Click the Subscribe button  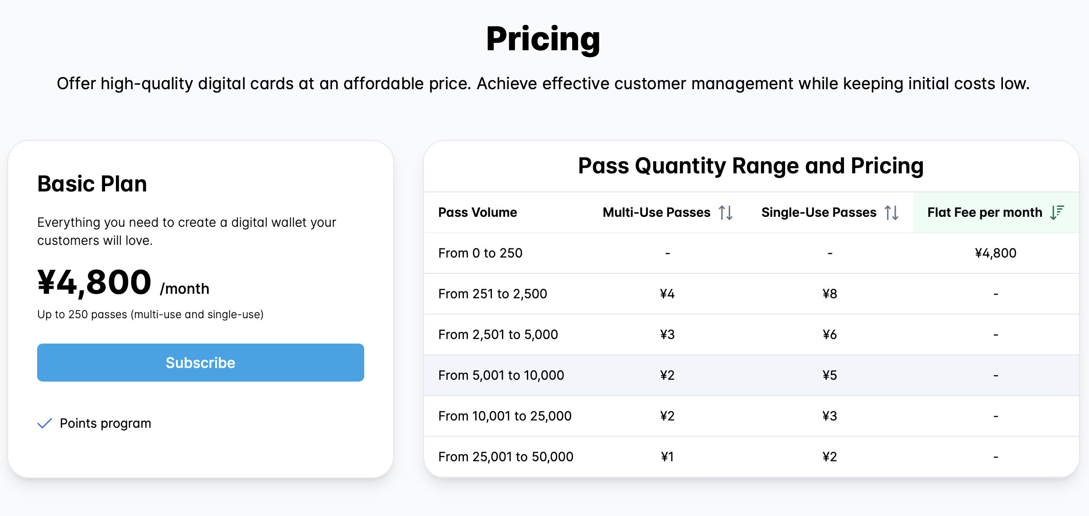(x=199, y=361)
